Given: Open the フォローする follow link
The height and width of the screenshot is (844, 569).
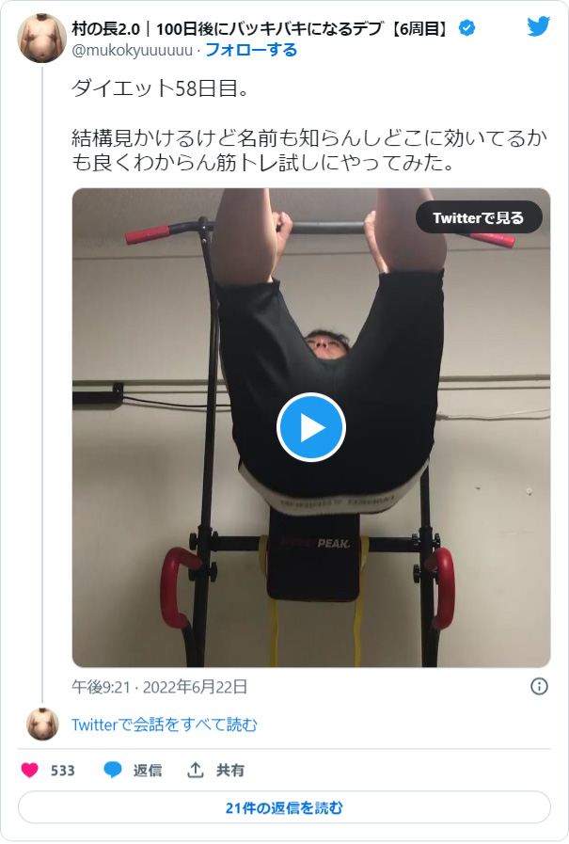Looking at the screenshot, I should click(251, 50).
